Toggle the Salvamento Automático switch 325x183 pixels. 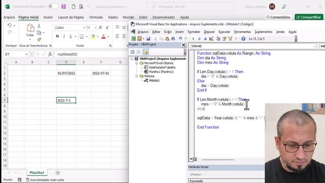(53, 7)
